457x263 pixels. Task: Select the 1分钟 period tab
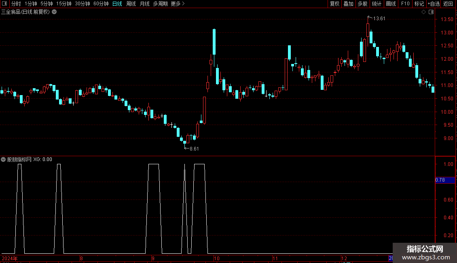(x=31, y=4)
